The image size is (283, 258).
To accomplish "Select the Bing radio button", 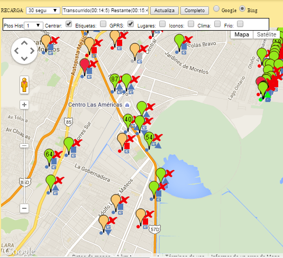I will [242, 8].
